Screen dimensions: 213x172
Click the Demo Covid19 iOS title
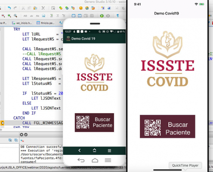167,13
